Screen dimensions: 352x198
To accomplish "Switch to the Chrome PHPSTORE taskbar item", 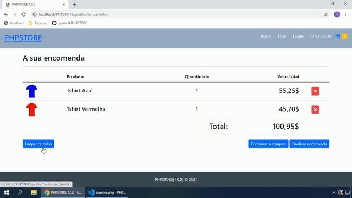I will click(63, 193).
